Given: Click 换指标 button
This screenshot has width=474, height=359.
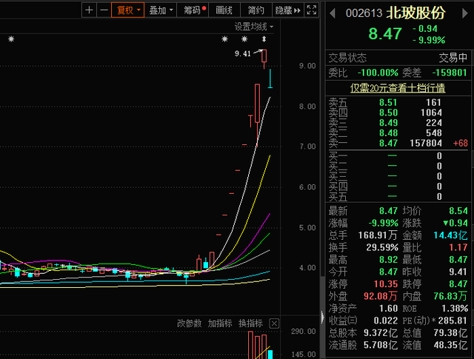Looking at the screenshot, I should (x=250, y=323).
